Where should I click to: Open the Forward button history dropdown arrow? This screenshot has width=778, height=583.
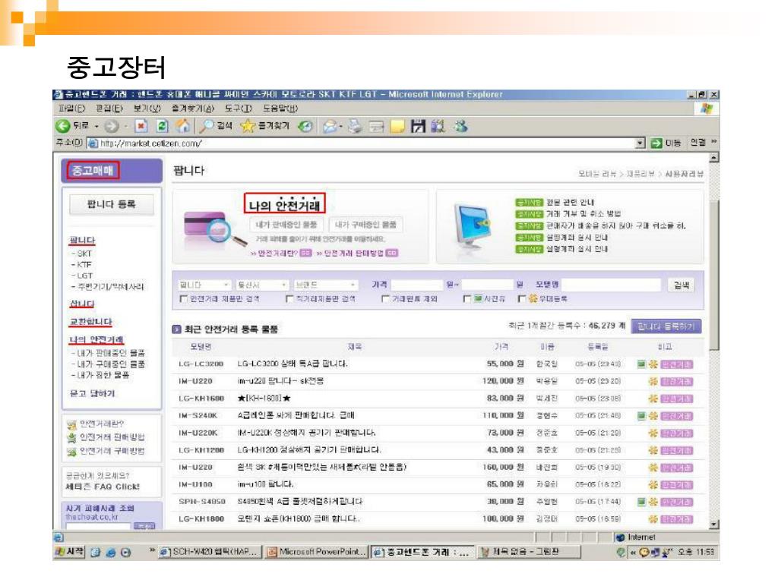[x=126, y=127]
